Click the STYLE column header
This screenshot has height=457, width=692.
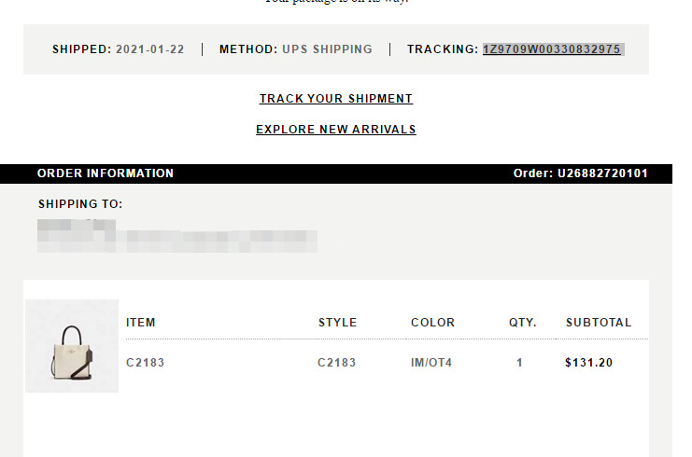click(x=337, y=323)
